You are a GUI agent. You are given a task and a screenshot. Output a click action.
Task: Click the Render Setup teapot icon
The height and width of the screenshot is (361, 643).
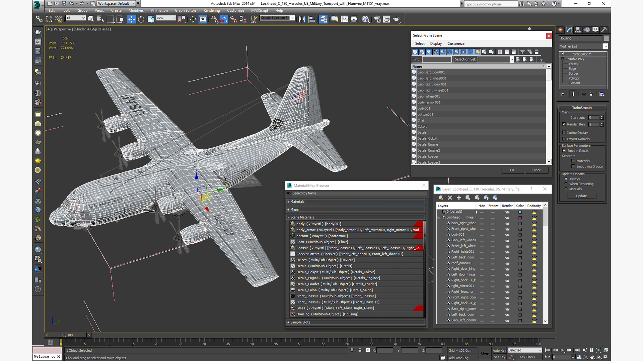[x=377, y=19]
